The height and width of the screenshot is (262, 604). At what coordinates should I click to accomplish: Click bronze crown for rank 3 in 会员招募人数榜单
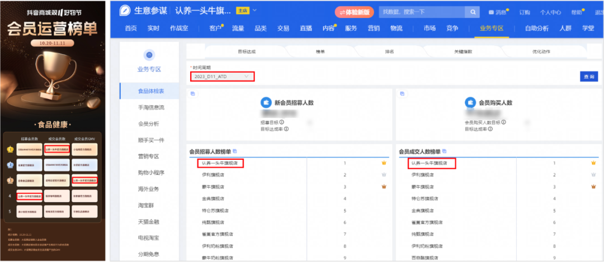pyautogui.click(x=384, y=187)
